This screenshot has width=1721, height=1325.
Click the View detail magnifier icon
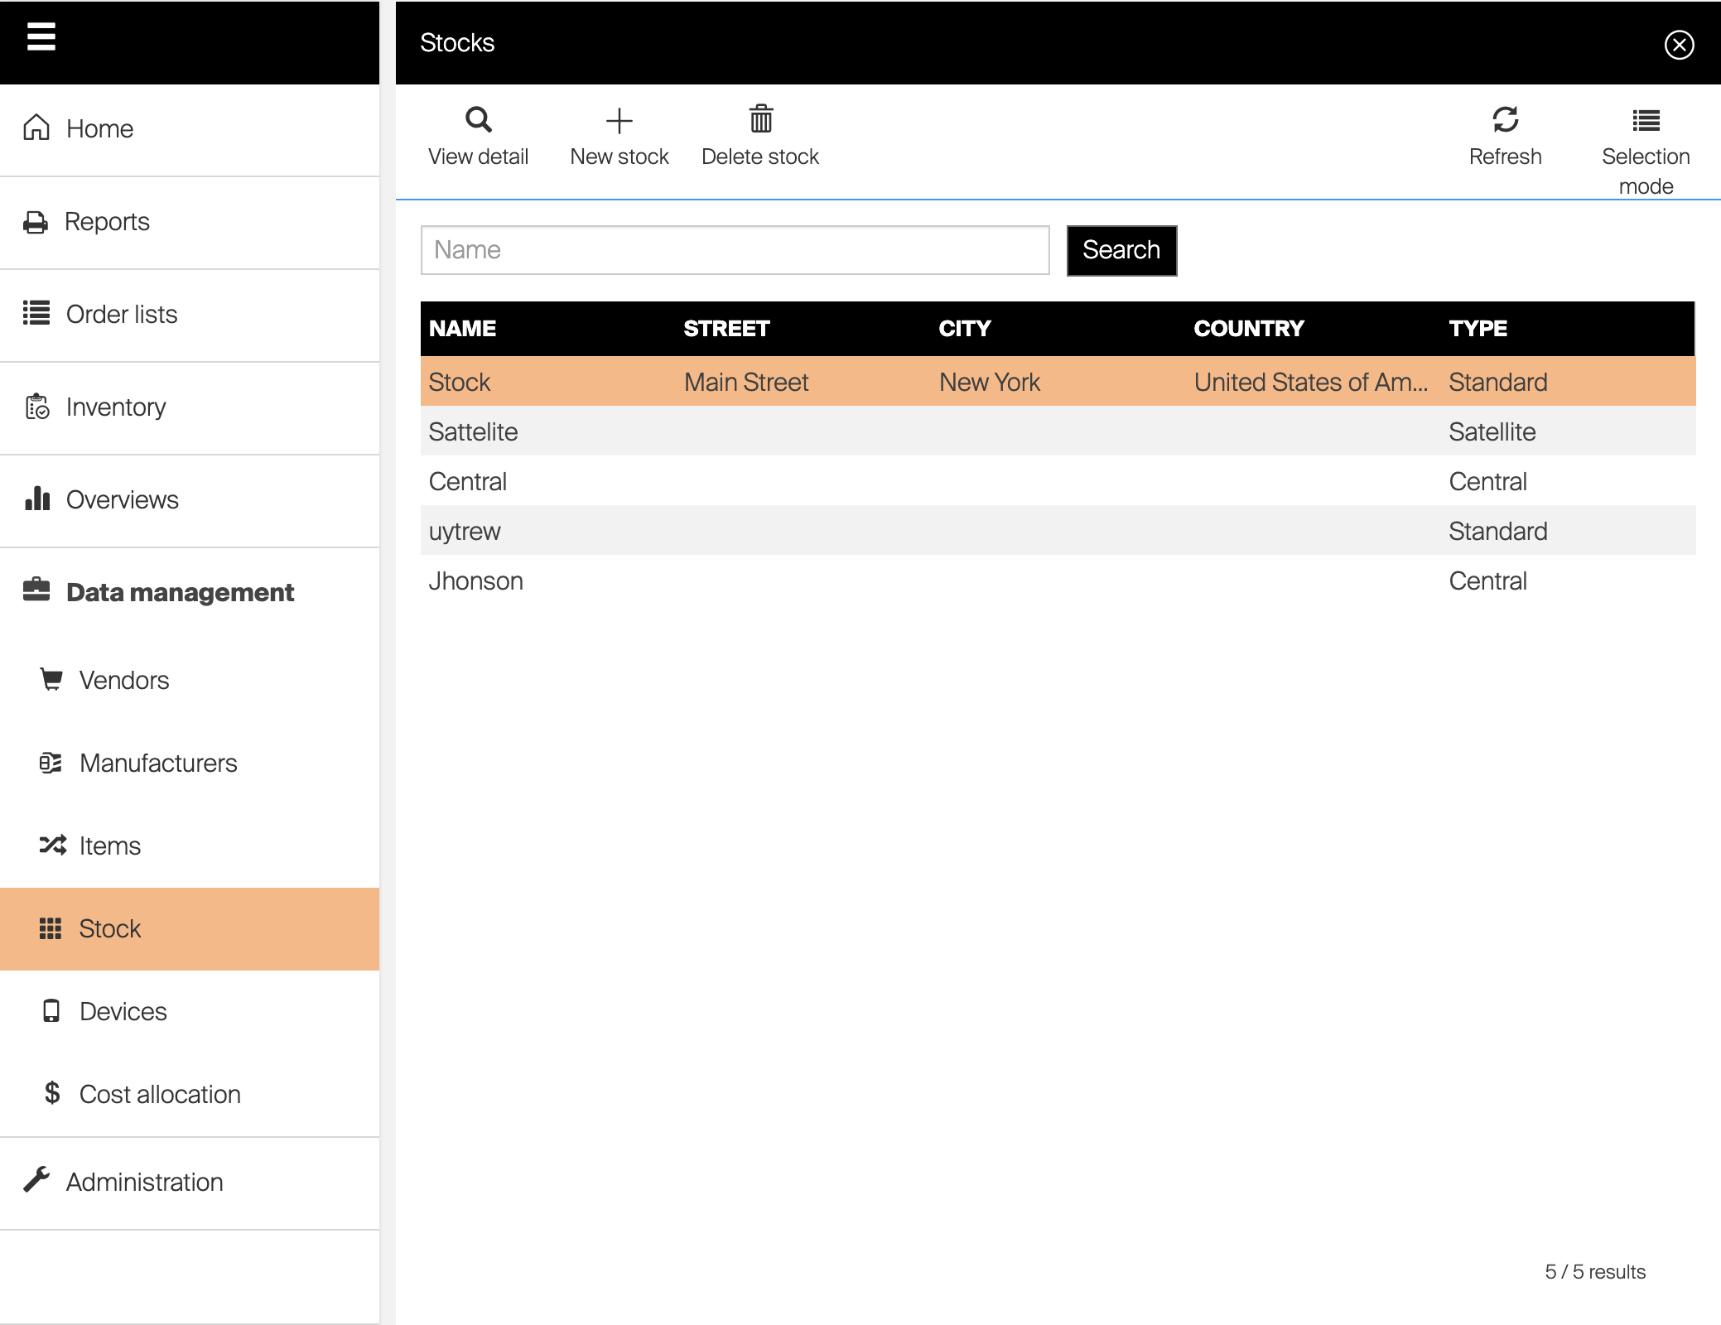(478, 120)
